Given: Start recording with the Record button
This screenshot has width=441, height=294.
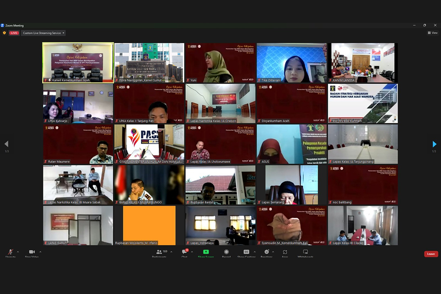Looking at the screenshot, I should (226, 252).
